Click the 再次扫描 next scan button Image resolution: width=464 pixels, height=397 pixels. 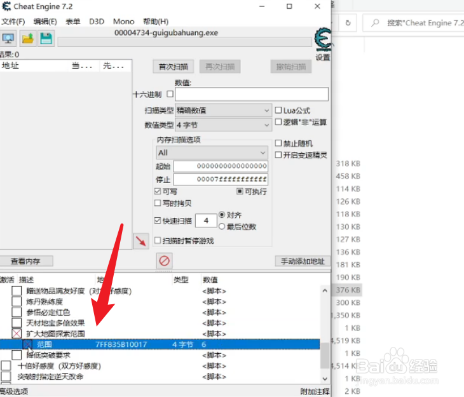(220, 67)
